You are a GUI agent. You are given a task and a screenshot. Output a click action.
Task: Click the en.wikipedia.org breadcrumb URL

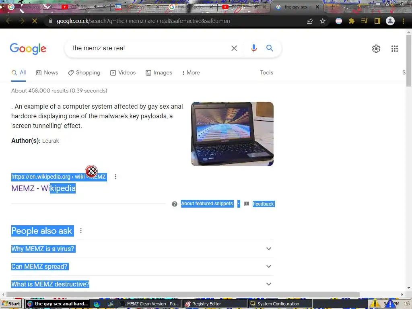[58, 177]
